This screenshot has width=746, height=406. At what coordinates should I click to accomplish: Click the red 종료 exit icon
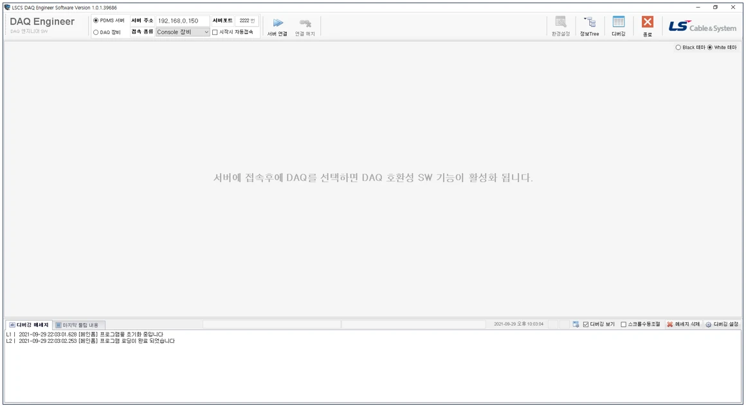pyautogui.click(x=648, y=22)
